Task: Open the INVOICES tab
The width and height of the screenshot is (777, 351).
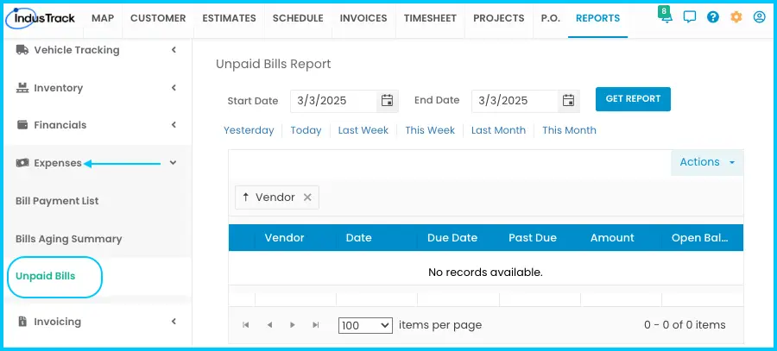Action: 363,18
